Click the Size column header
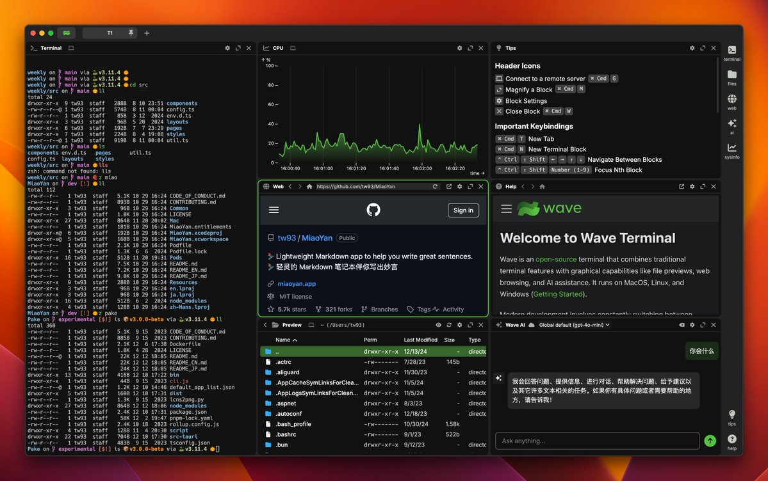Viewport: 768px width, 481px height. (449, 340)
